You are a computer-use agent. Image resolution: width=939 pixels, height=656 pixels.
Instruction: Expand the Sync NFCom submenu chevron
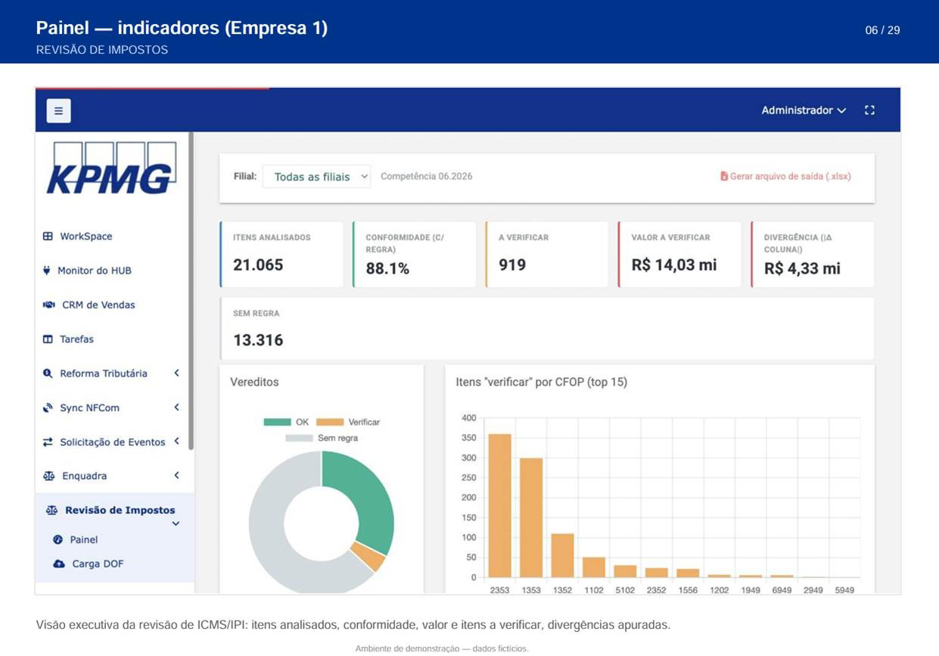(x=176, y=408)
